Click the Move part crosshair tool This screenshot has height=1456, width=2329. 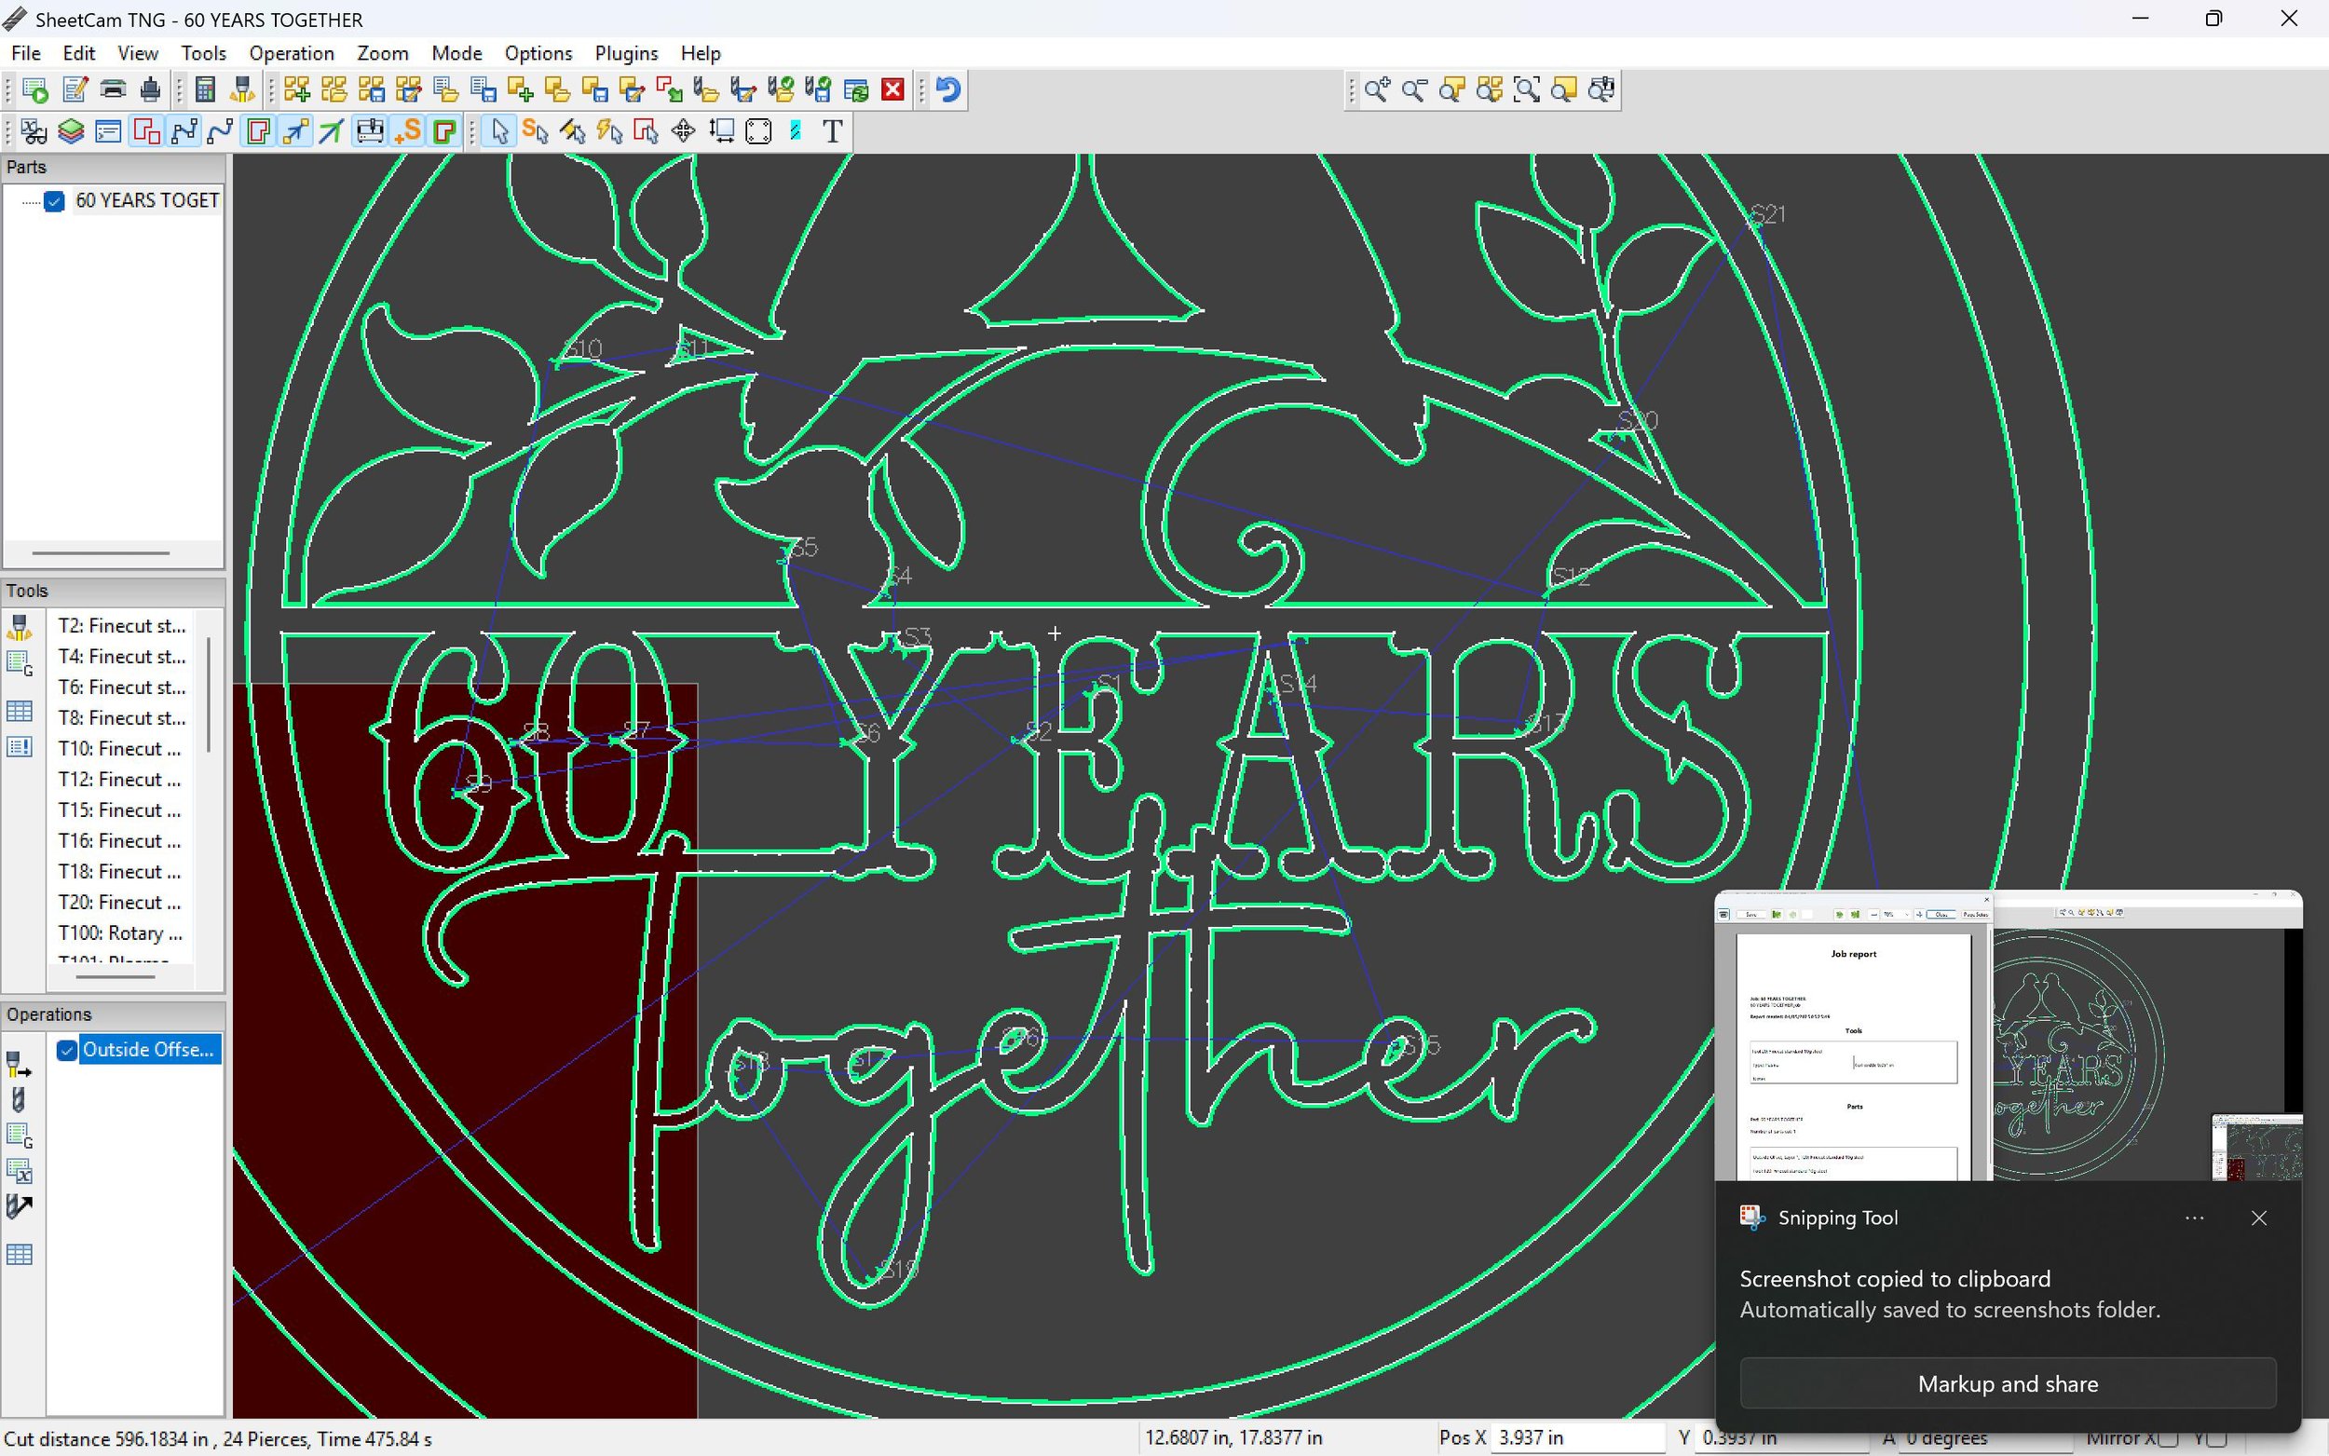pyautogui.click(x=684, y=132)
